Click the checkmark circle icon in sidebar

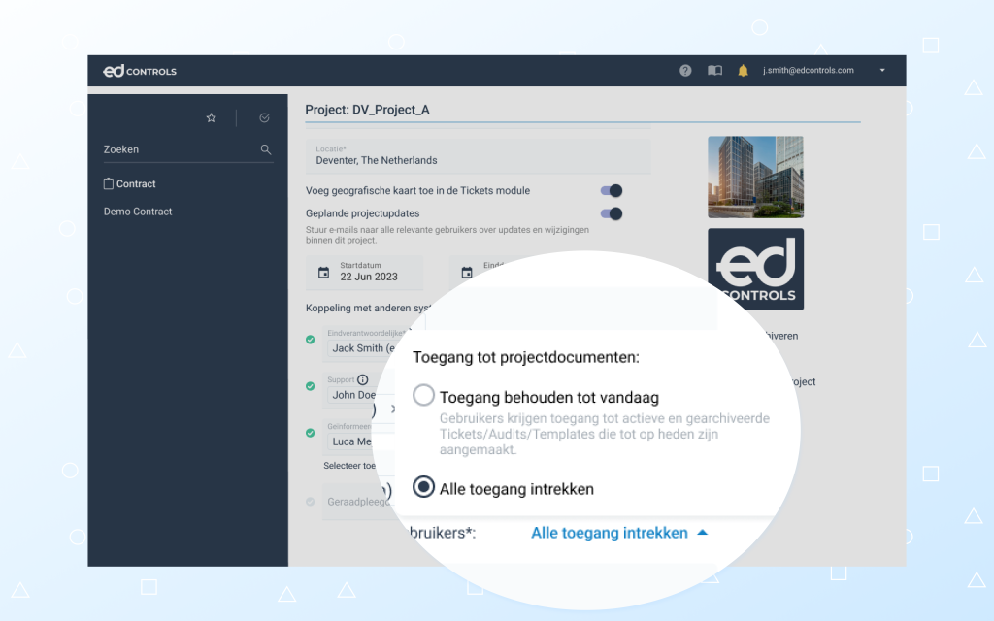(x=264, y=118)
